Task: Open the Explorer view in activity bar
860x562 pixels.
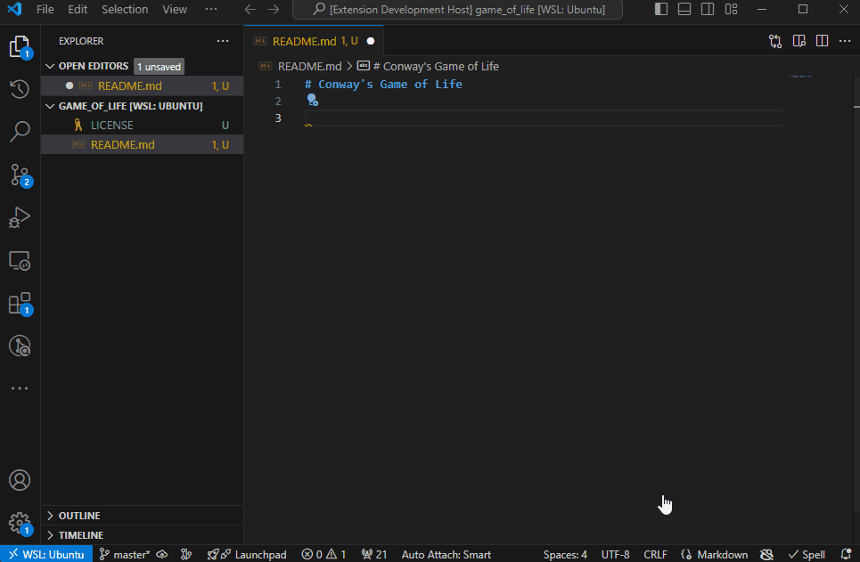Action: point(20,46)
